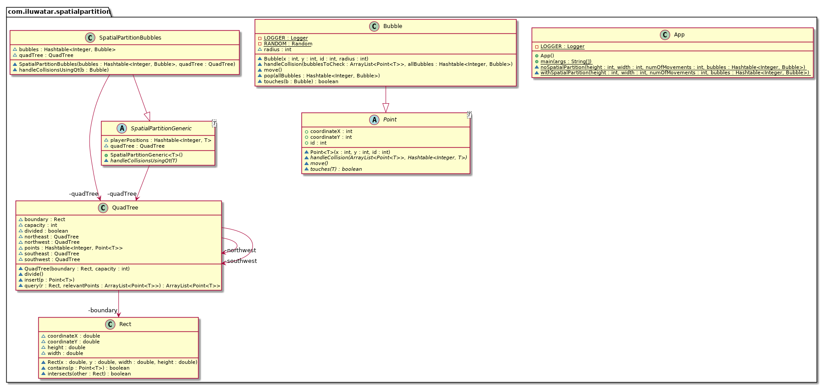Click the generic T marker on SpatialPartitionGeneric
Image resolution: width=826 pixels, height=387 pixels.
click(214, 124)
